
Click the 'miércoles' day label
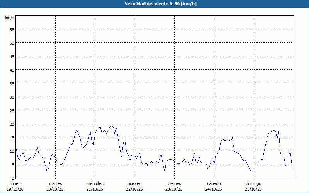pos(95,183)
